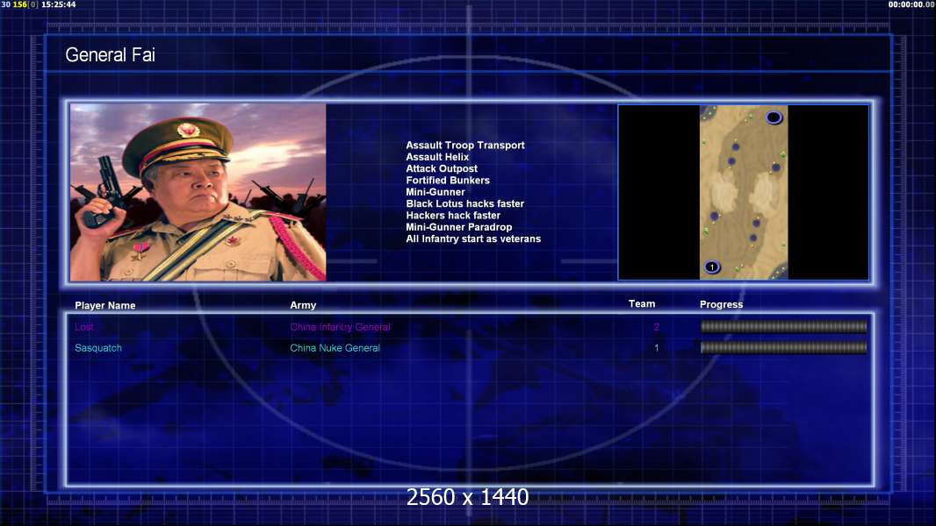Click 'Attack Outpost' ability text
This screenshot has height=526, width=936.
tap(441, 168)
